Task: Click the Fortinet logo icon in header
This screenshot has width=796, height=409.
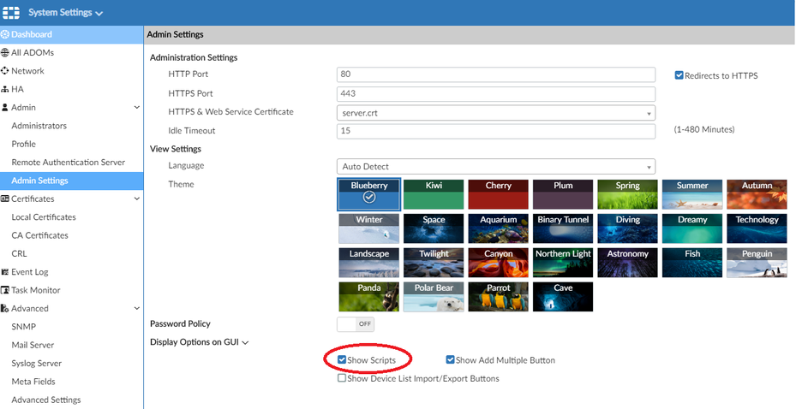Action: tap(11, 13)
